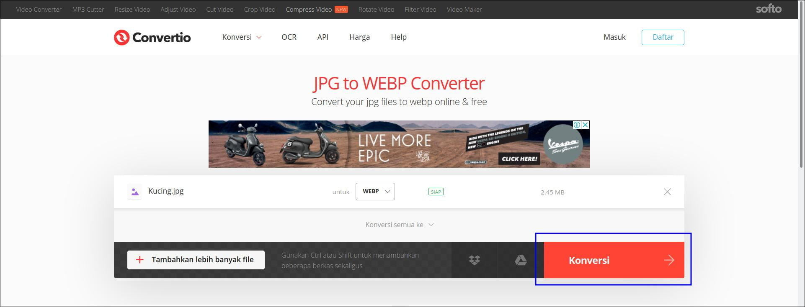Open the Harga pricing page
The height and width of the screenshot is (307, 805).
click(359, 37)
